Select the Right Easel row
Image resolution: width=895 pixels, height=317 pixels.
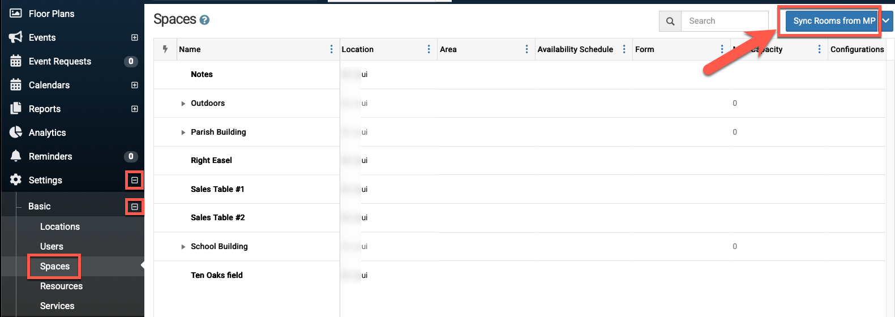pyautogui.click(x=520, y=160)
